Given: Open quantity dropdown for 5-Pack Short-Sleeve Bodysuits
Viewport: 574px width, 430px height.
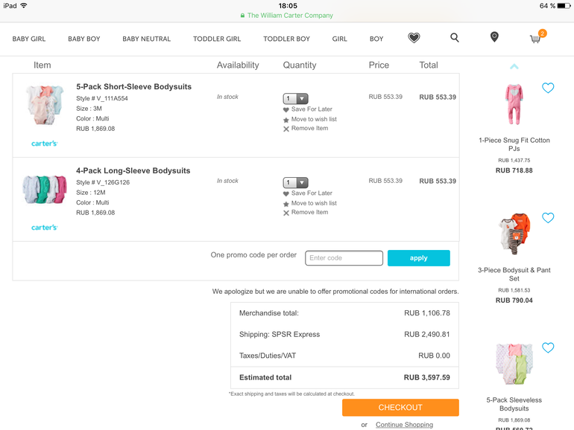Looking at the screenshot, I should [x=295, y=98].
